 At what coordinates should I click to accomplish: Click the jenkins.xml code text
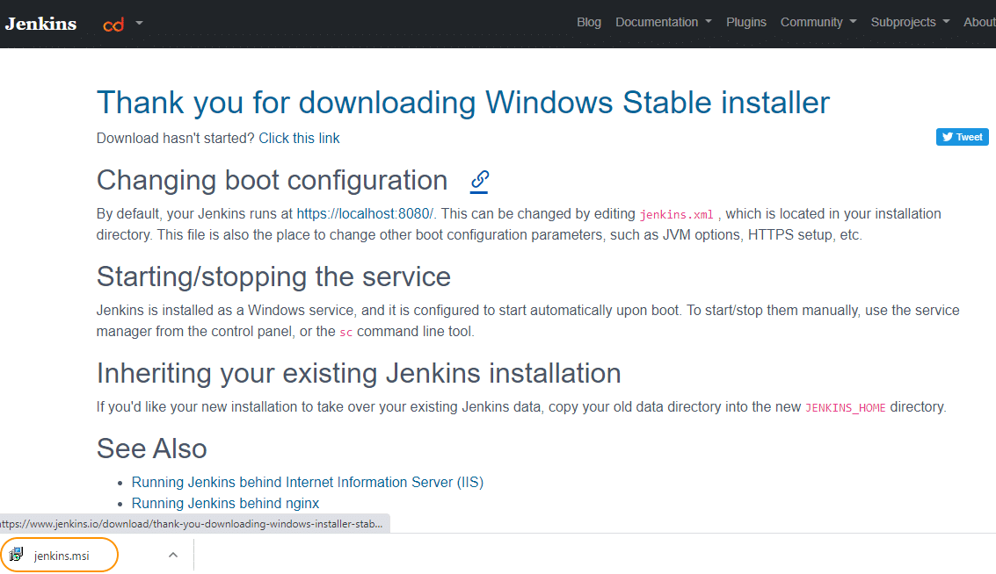click(677, 215)
